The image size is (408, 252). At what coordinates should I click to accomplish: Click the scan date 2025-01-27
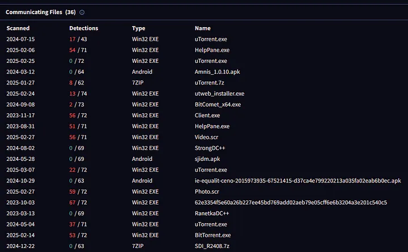coord(20,83)
